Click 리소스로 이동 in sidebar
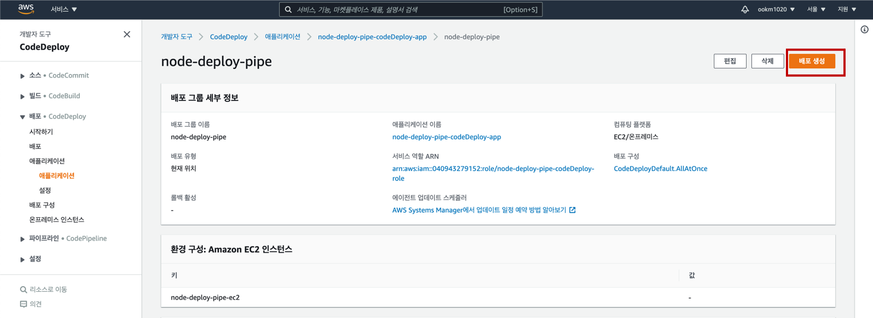Viewport: 873px width, 318px height. pyautogui.click(x=48, y=289)
